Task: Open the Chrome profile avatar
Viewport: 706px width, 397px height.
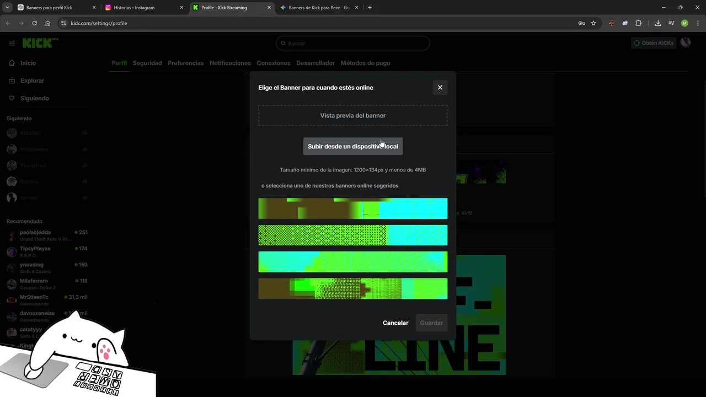Action: [x=684, y=23]
